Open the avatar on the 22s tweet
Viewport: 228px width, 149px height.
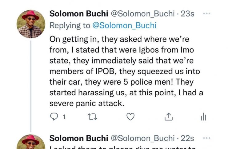point(30,143)
